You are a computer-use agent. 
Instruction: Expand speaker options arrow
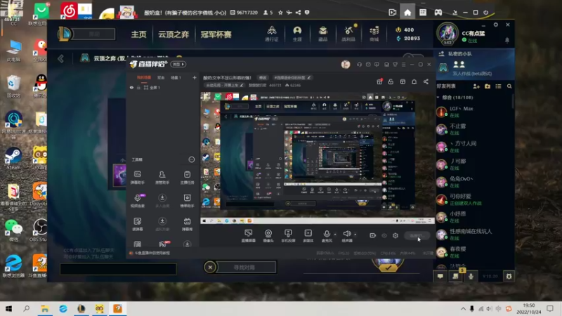tap(355, 235)
